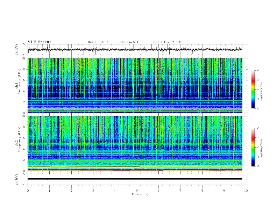Click the "-3" tick on ch.2 color bar
Screen dimensions: 277x214
pos(258,128)
